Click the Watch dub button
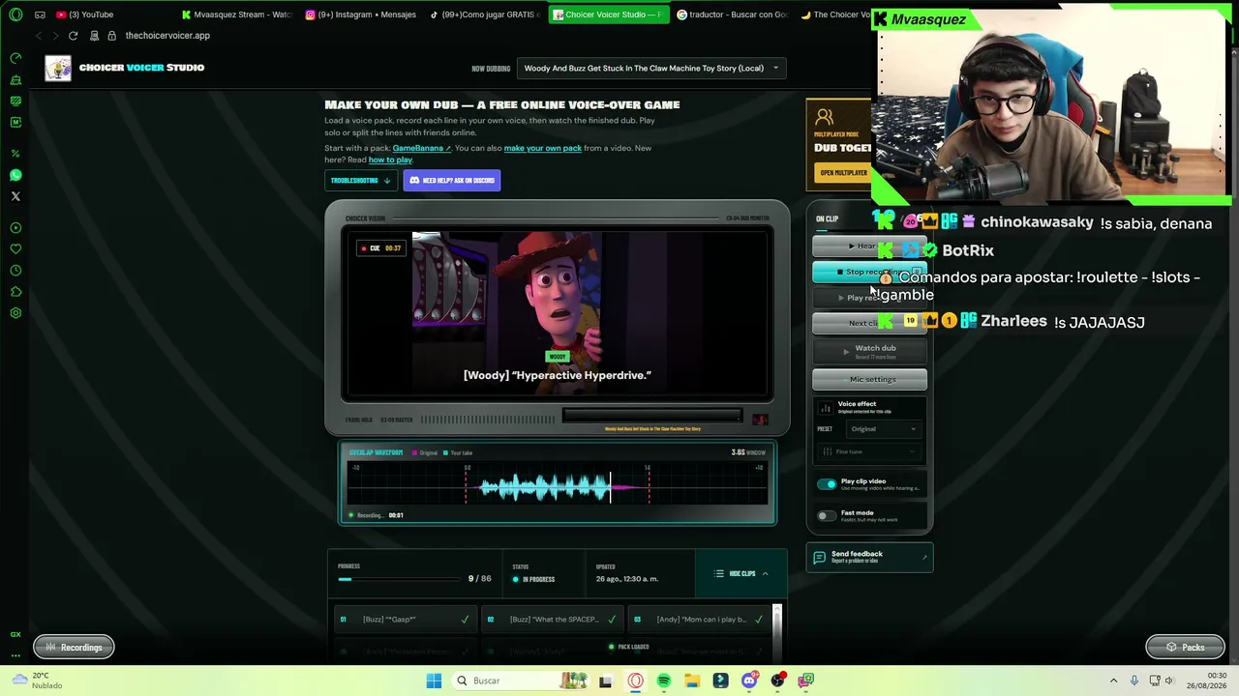 pos(869,352)
